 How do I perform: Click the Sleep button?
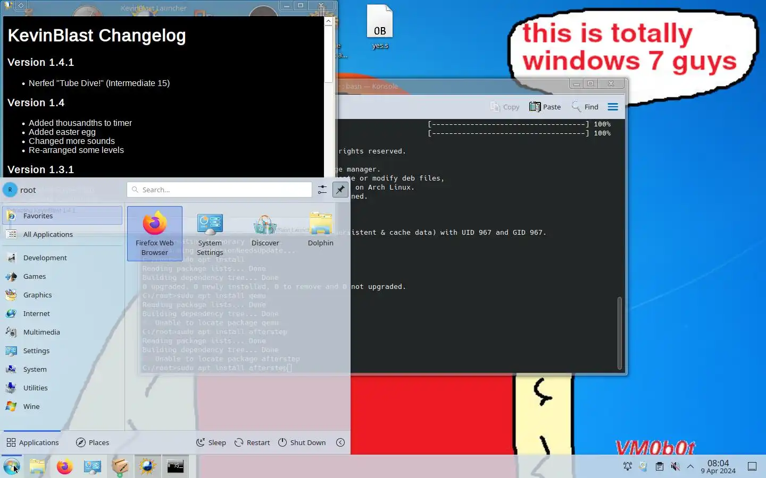[x=211, y=442]
